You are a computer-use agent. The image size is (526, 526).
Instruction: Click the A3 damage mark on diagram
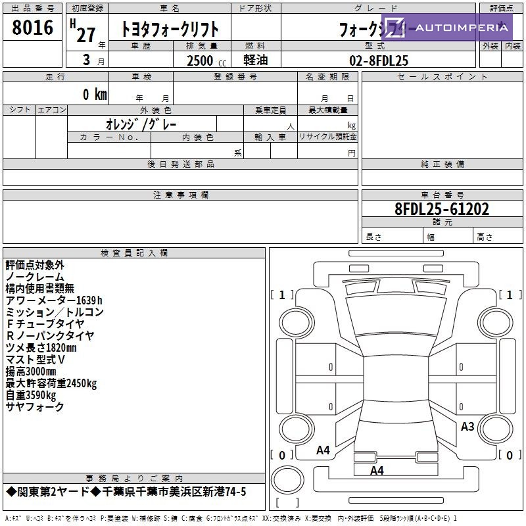coord(467,426)
